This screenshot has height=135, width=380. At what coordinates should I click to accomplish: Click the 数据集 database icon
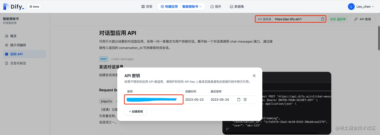[231, 7]
